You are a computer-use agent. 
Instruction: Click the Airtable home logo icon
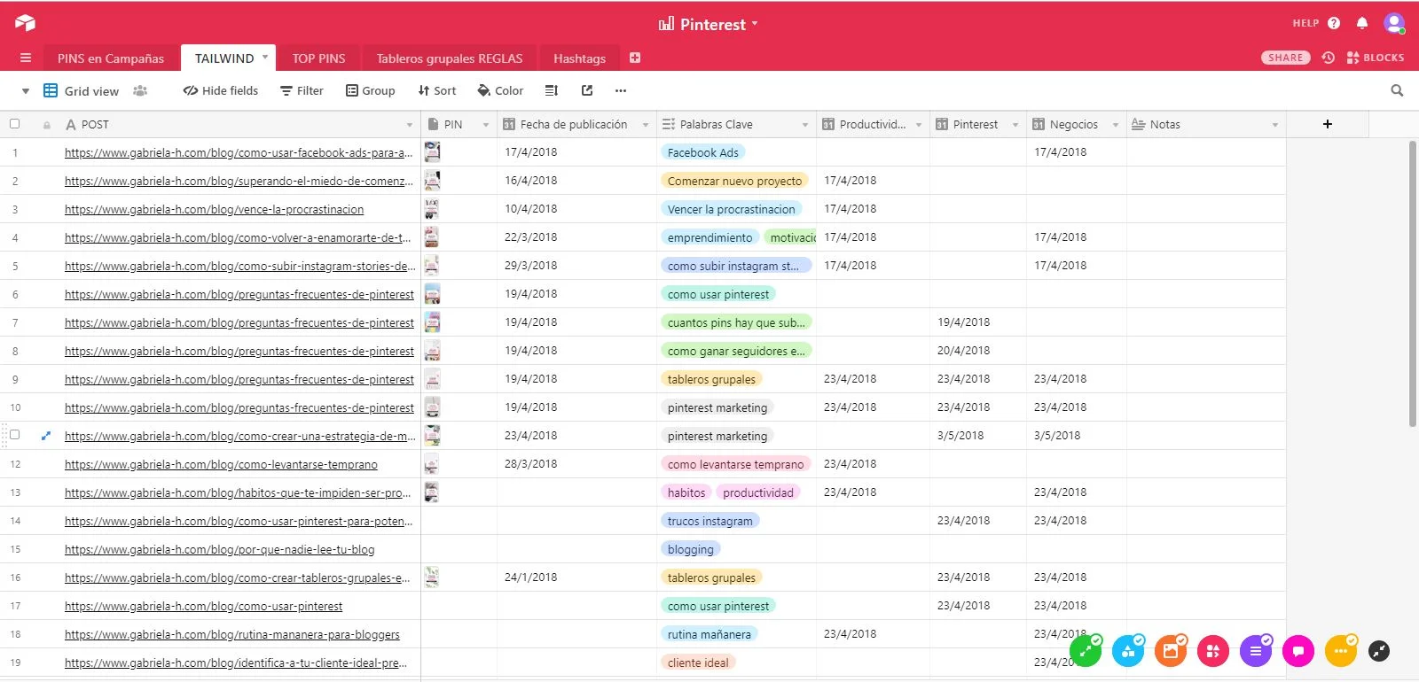click(25, 23)
